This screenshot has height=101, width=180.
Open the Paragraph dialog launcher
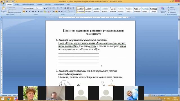pyautogui.click(x=75, y=15)
